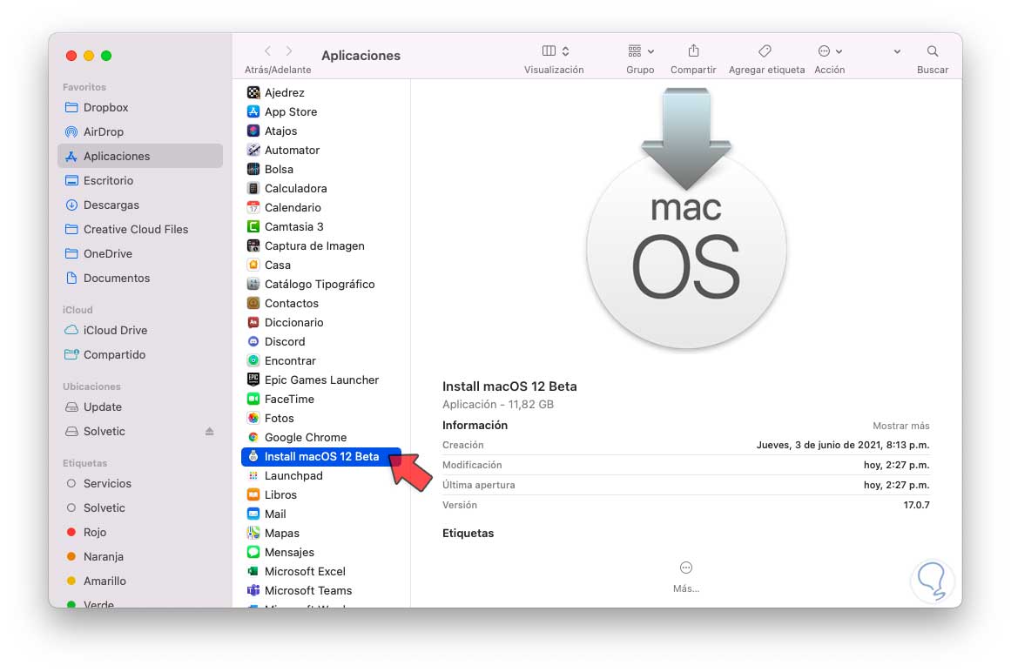Click the macOS installer preview image

coord(686,219)
